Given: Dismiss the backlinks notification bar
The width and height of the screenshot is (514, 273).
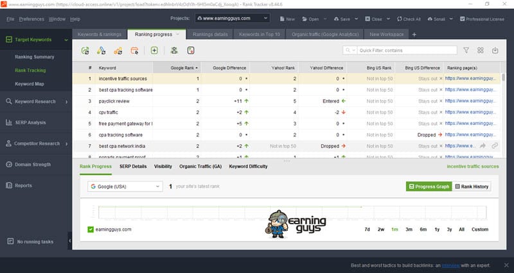Looking at the screenshot, I should (506, 265).
